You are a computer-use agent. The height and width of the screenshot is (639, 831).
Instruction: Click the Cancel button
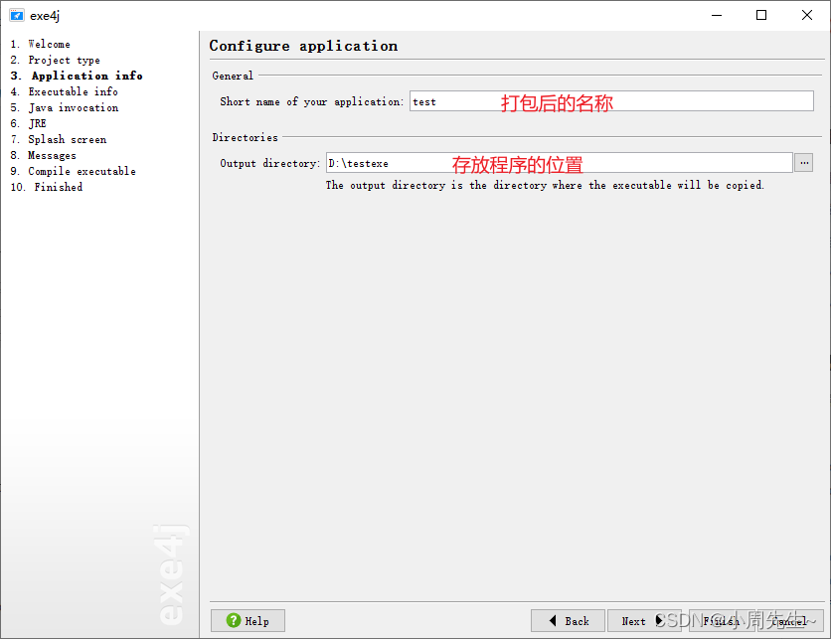point(789,620)
